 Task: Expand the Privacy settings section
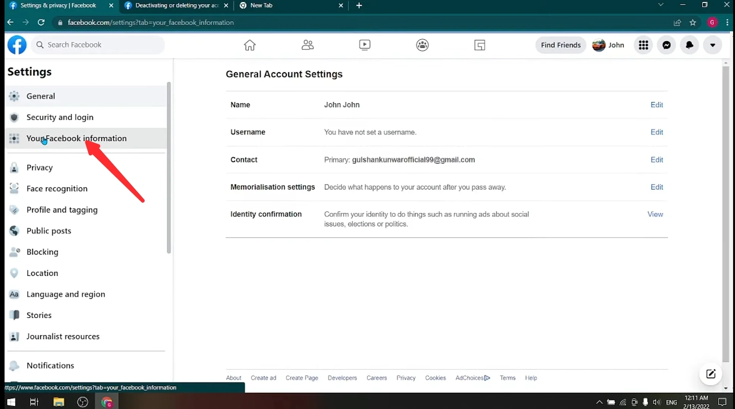(x=39, y=167)
